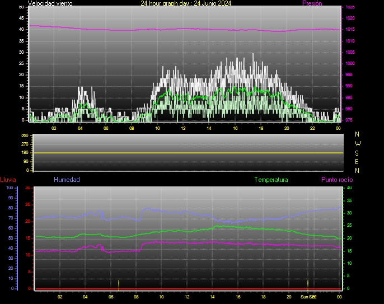Screen dimensions: 384x304
Task: Click the 'S' wind direction compass letter
Action: pos(357,153)
